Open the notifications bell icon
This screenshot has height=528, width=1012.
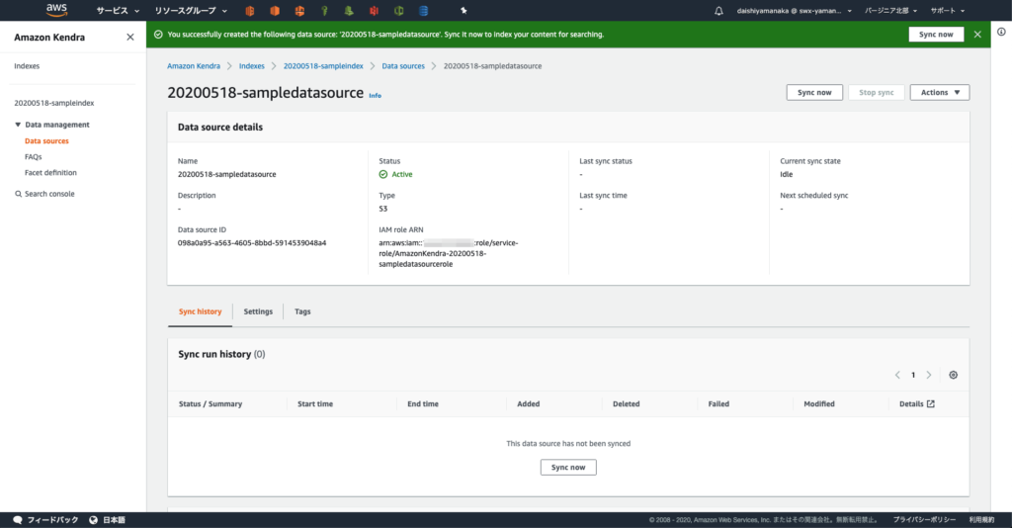tap(718, 11)
